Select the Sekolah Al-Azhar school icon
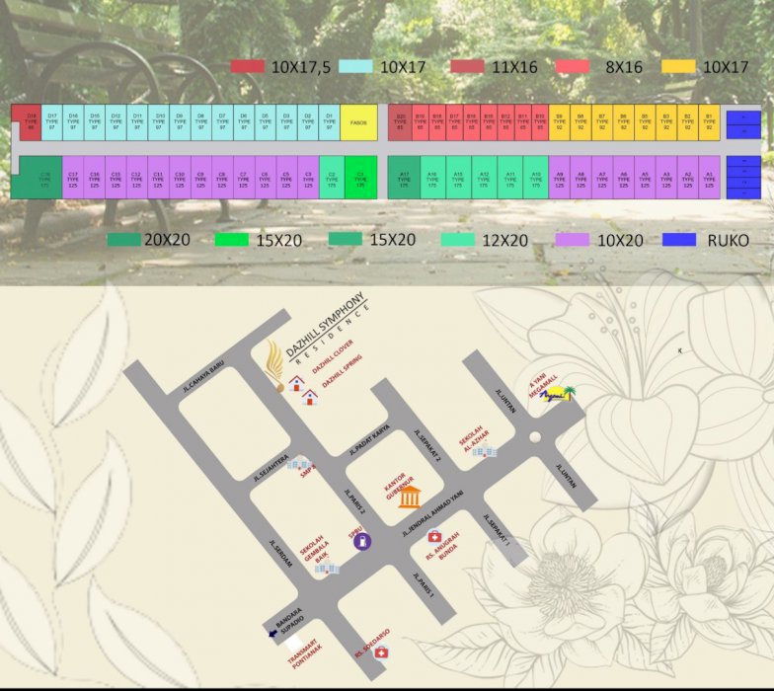This screenshot has height=691, width=774. click(484, 451)
